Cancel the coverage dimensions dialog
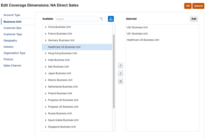Image resolution: width=205 pixels, height=139 pixels. coord(198,6)
